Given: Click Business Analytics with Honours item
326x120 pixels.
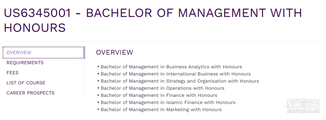Looking at the screenshot, I should [171, 67].
